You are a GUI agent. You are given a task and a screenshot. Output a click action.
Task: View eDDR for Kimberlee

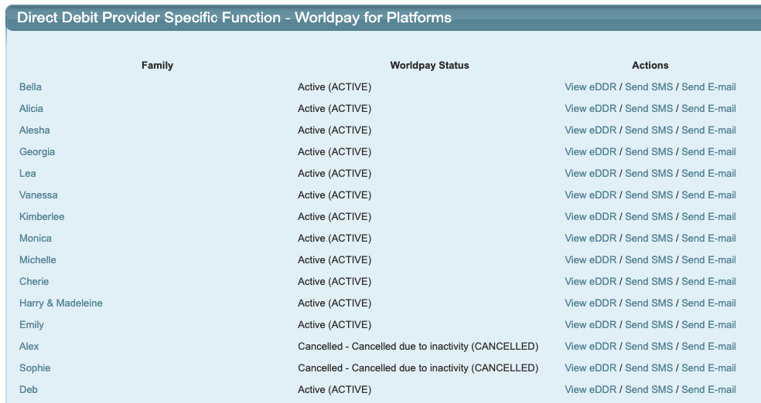591,216
